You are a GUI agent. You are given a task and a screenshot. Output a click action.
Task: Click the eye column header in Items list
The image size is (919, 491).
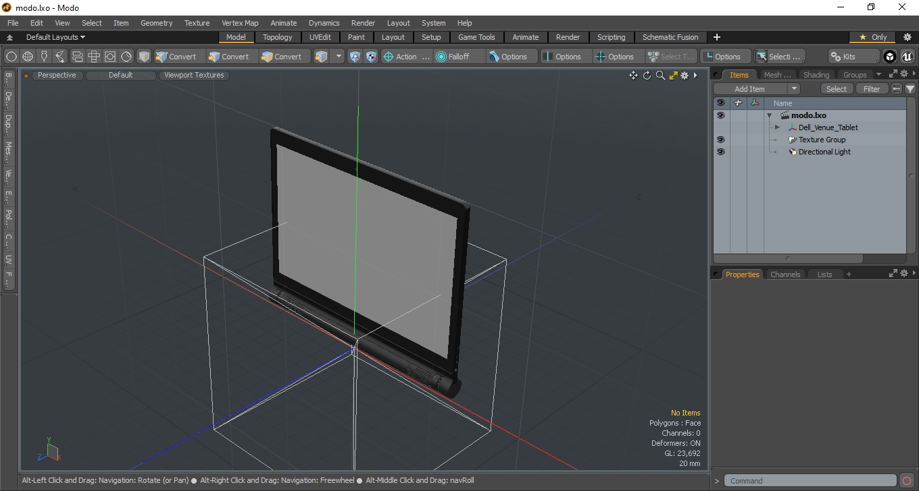click(x=720, y=103)
